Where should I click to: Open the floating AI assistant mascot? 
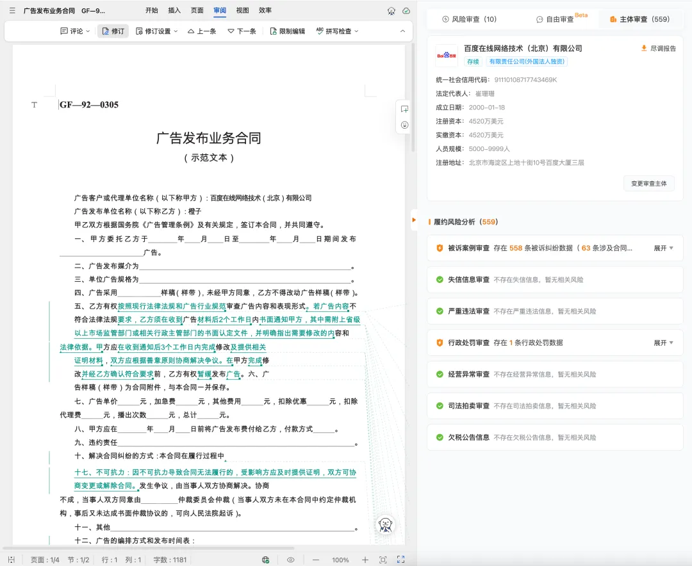coord(386,525)
